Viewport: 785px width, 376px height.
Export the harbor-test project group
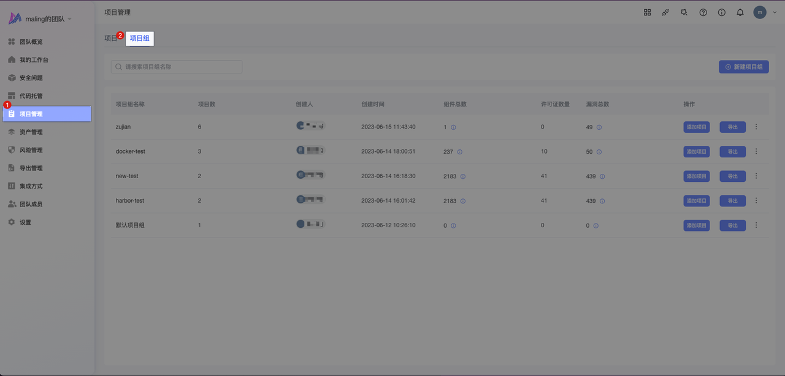point(732,200)
